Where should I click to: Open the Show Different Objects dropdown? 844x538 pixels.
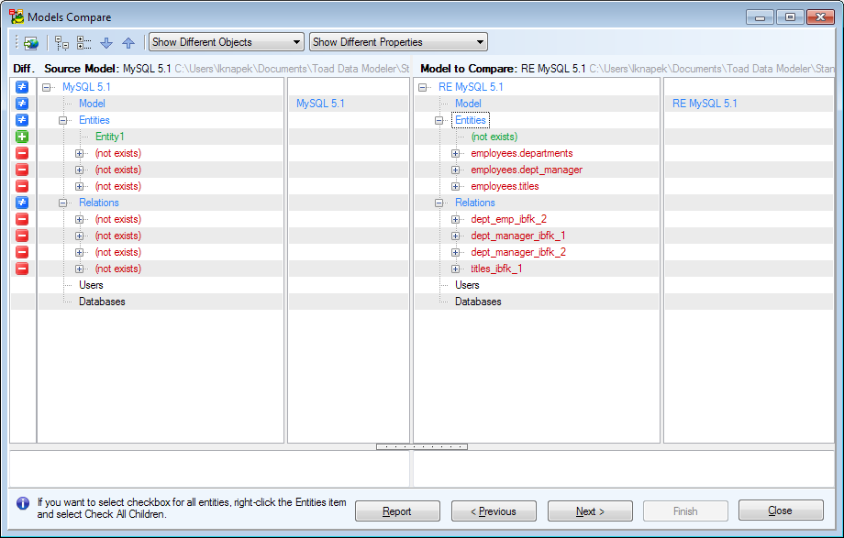click(x=226, y=42)
